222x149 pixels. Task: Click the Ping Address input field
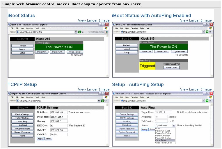click(x=164, y=112)
